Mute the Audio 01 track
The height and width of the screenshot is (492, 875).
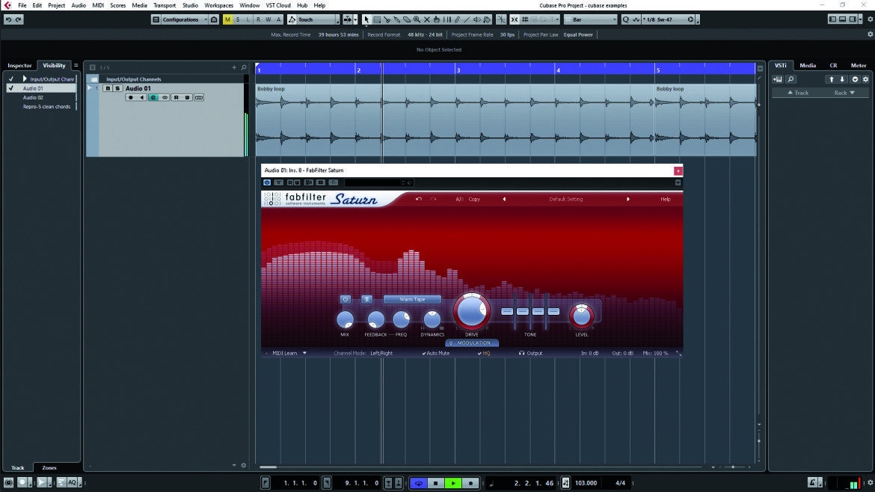pyautogui.click(x=108, y=88)
